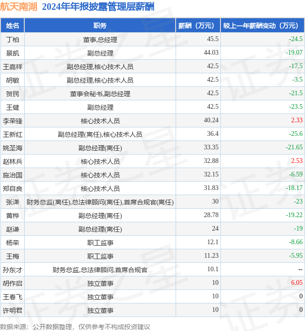305x331 pixels.
Task: Click the salary value 30
Action: 215,201
